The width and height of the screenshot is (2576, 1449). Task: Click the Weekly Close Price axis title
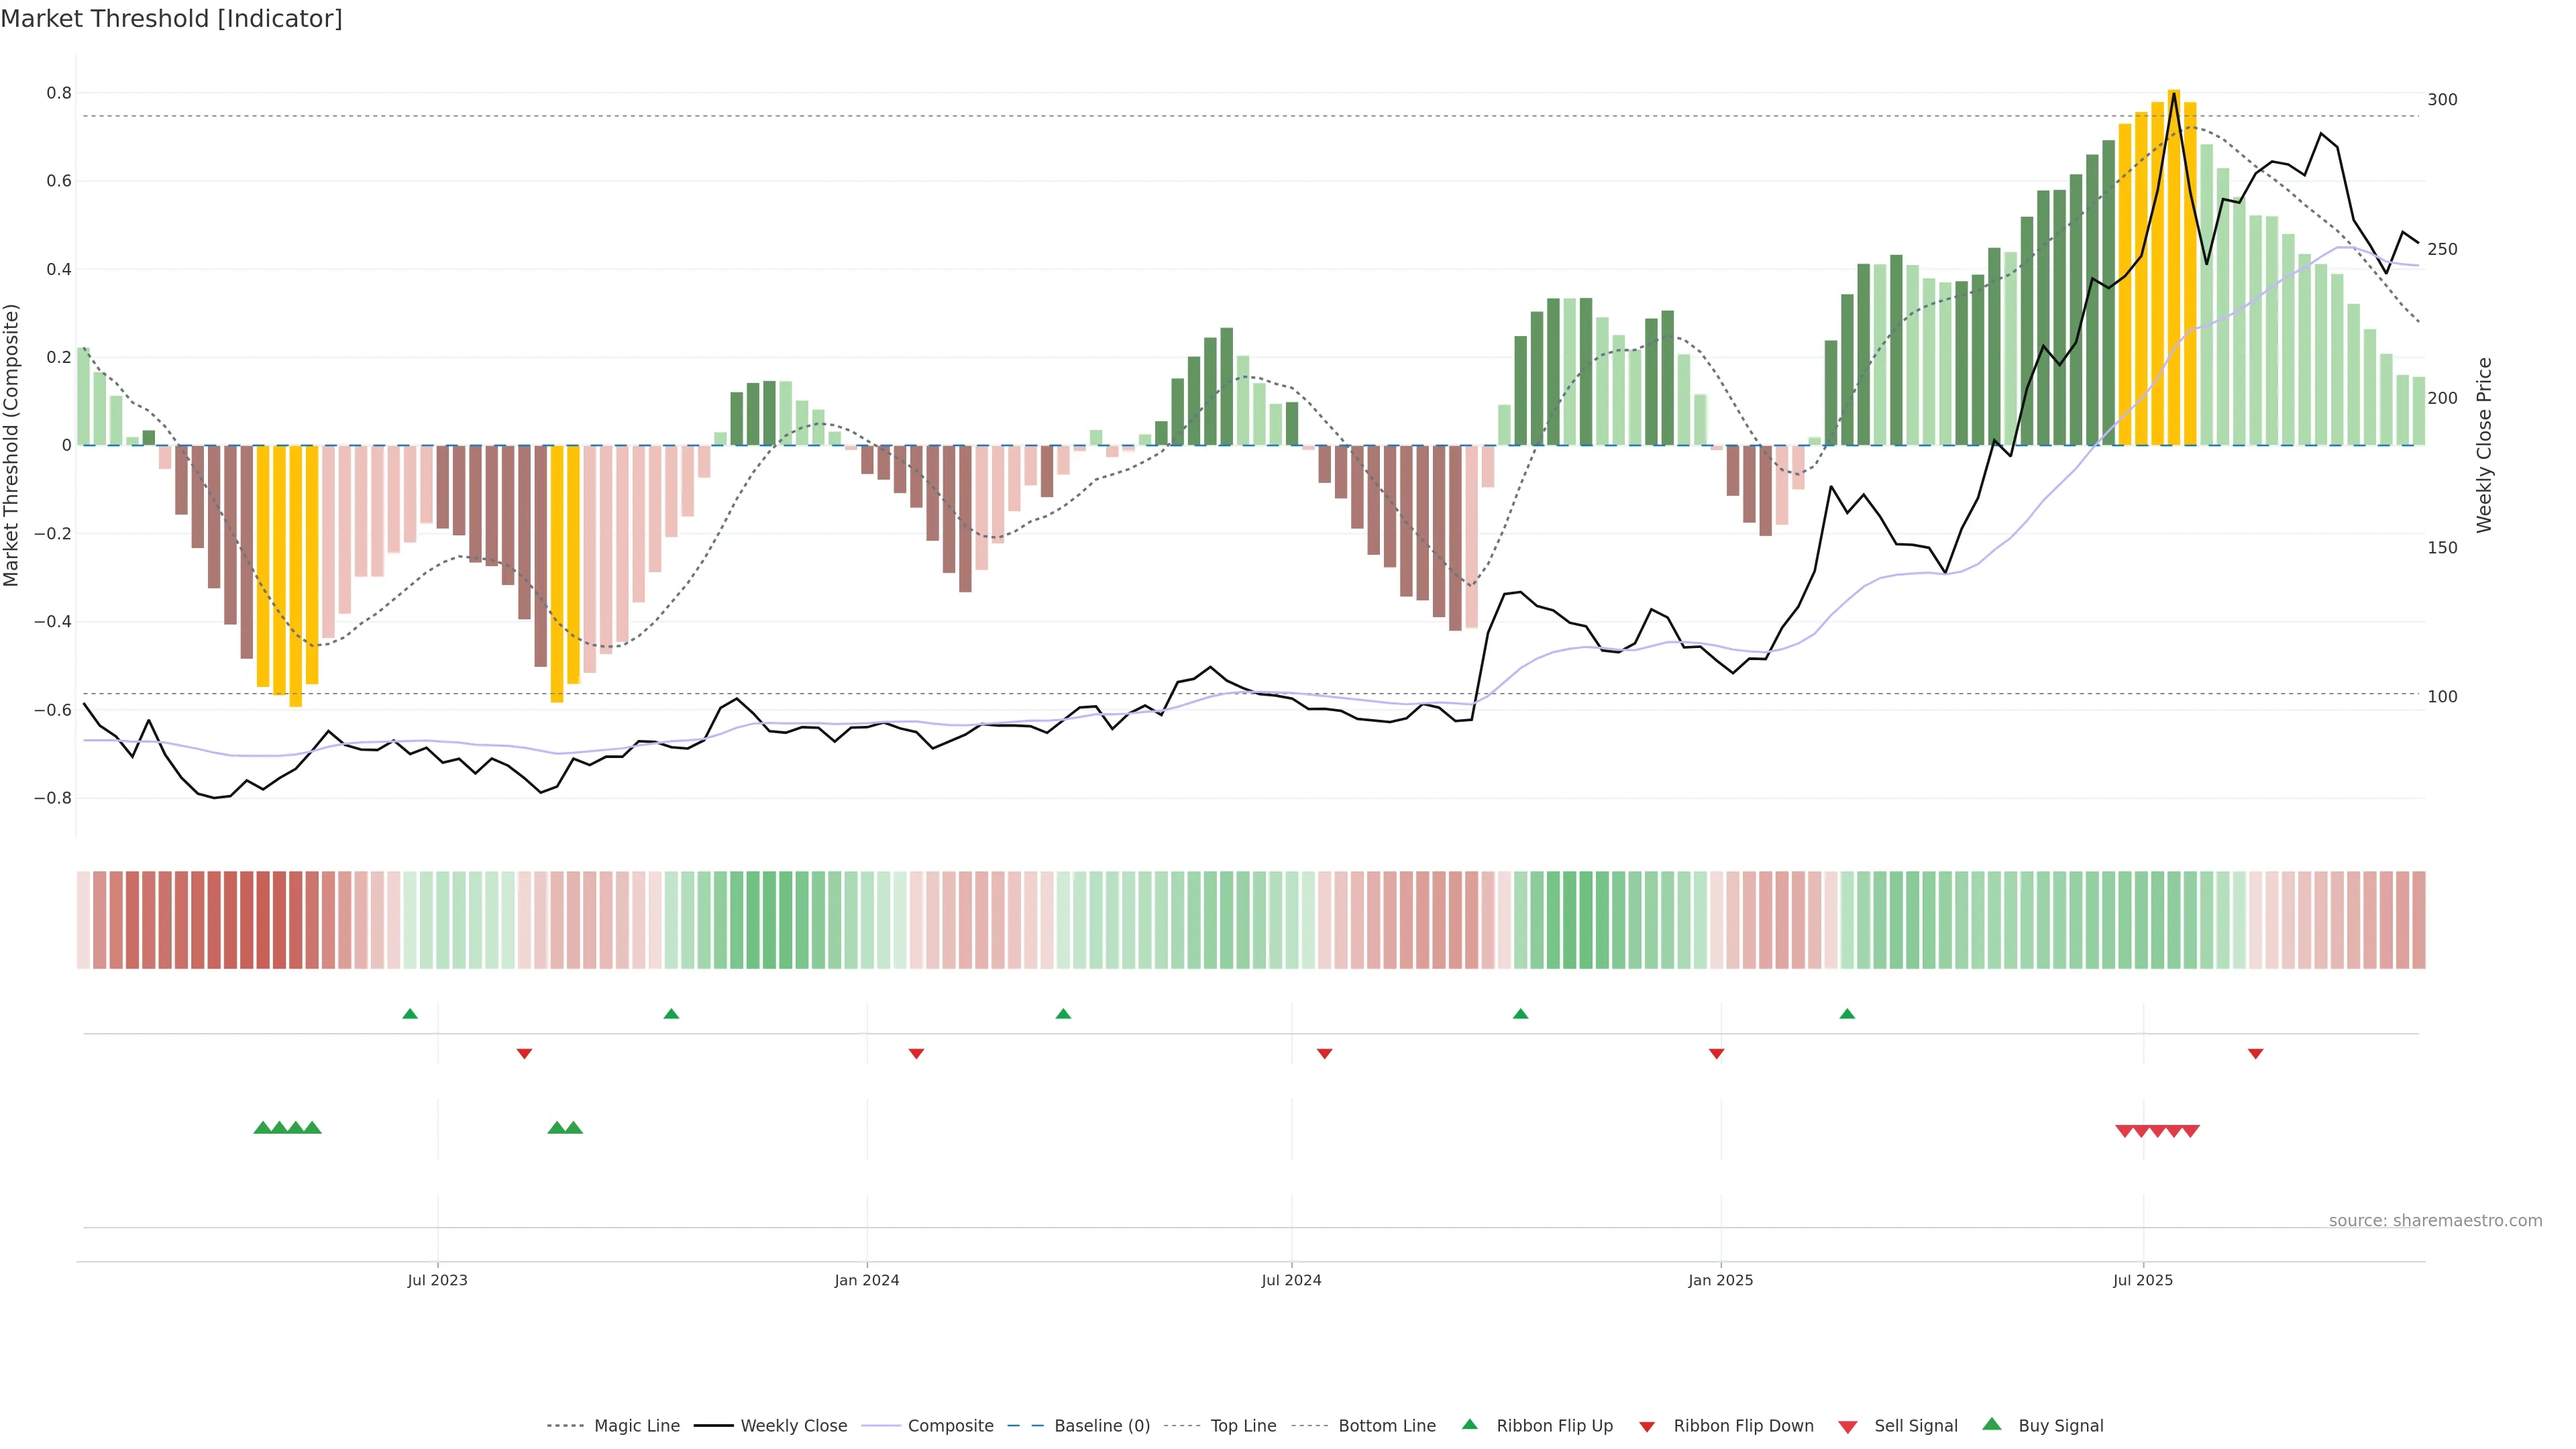[2484, 445]
